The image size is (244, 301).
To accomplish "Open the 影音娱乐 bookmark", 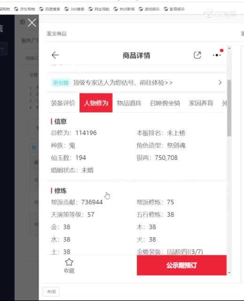I will point(174,9).
